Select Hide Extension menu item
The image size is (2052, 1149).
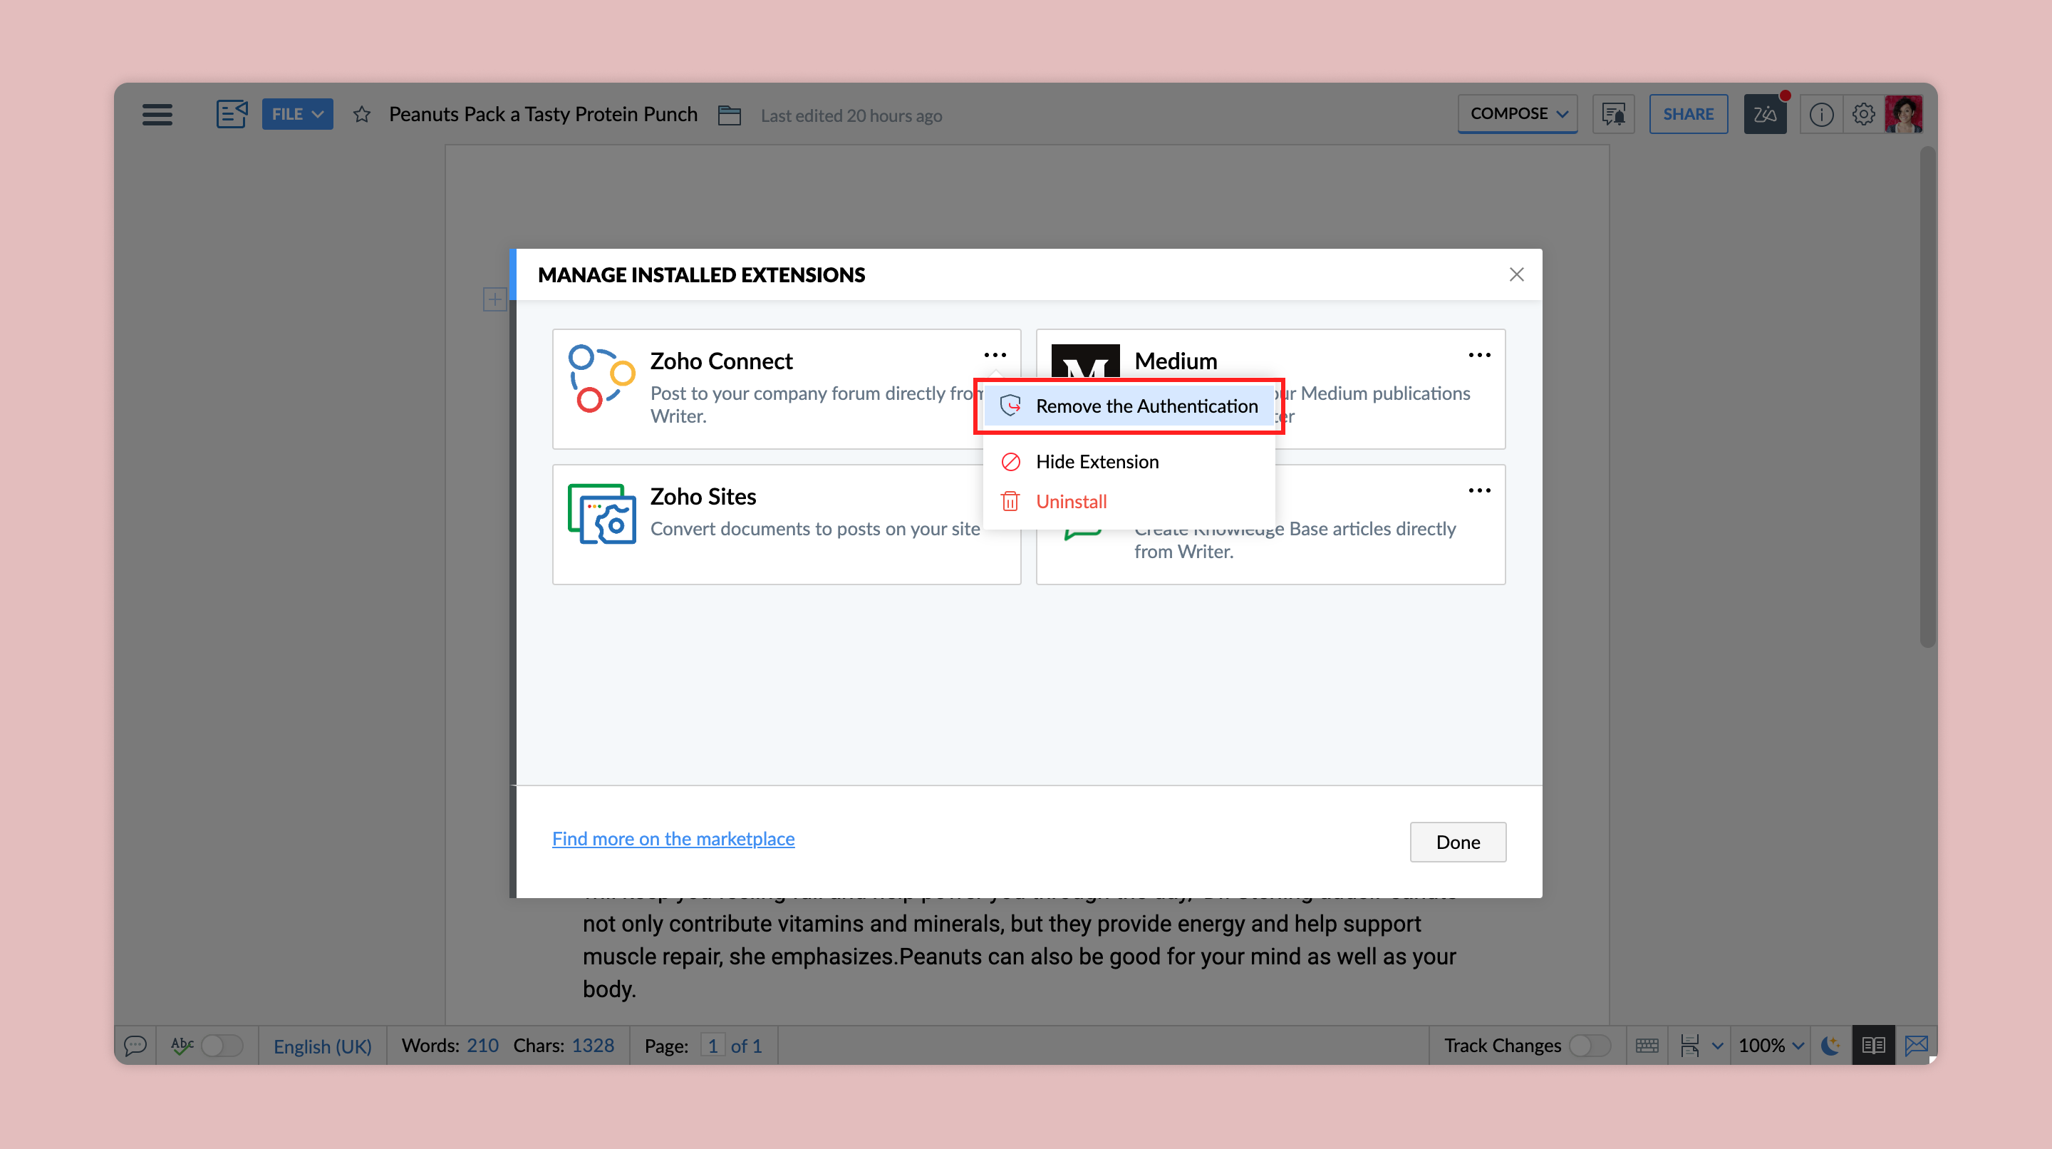1129,462
